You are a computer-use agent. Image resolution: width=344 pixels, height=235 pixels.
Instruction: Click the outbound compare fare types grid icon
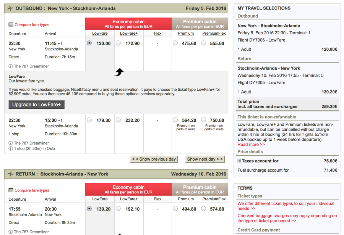pyautogui.click(x=11, y=25)
